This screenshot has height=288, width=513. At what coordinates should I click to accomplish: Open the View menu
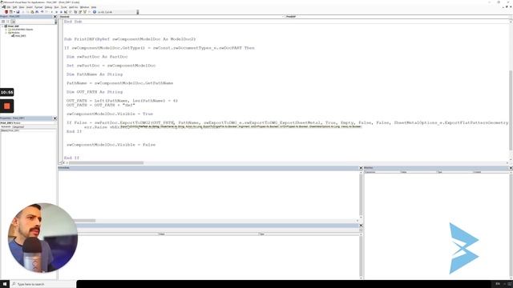point(22,7)
